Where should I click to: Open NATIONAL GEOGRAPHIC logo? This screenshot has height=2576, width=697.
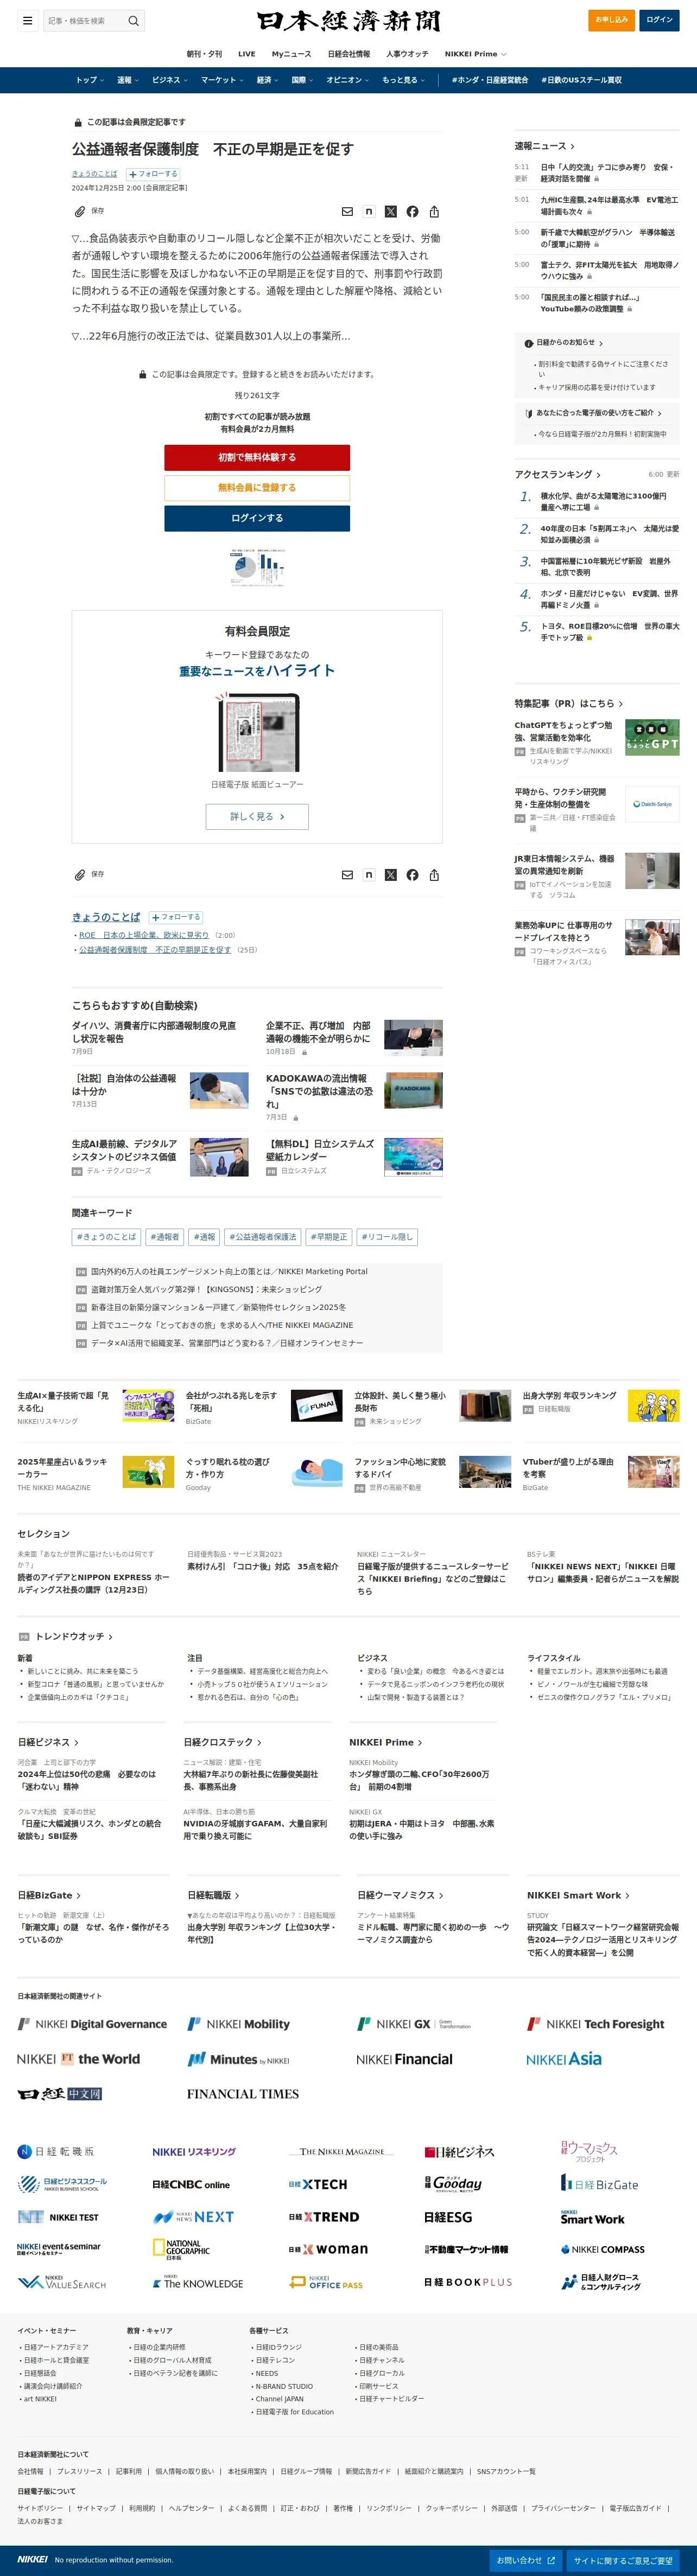pos(181,2249)
